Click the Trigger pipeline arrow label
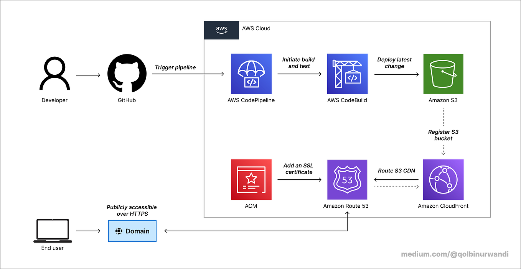The width and height of the screenshot is (521, 269). click(x=175, y=67)
